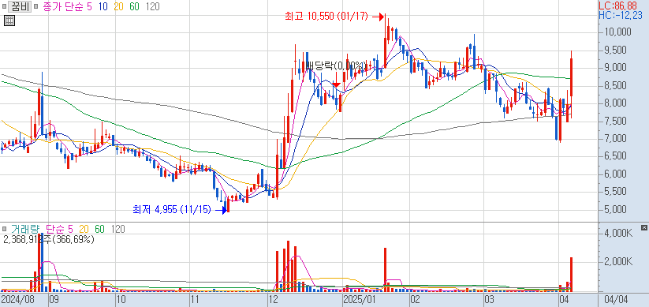Close the volume panel with X icon
This screenshot has width=649, height=307.
pyautogui.click(x=643, y=228)
